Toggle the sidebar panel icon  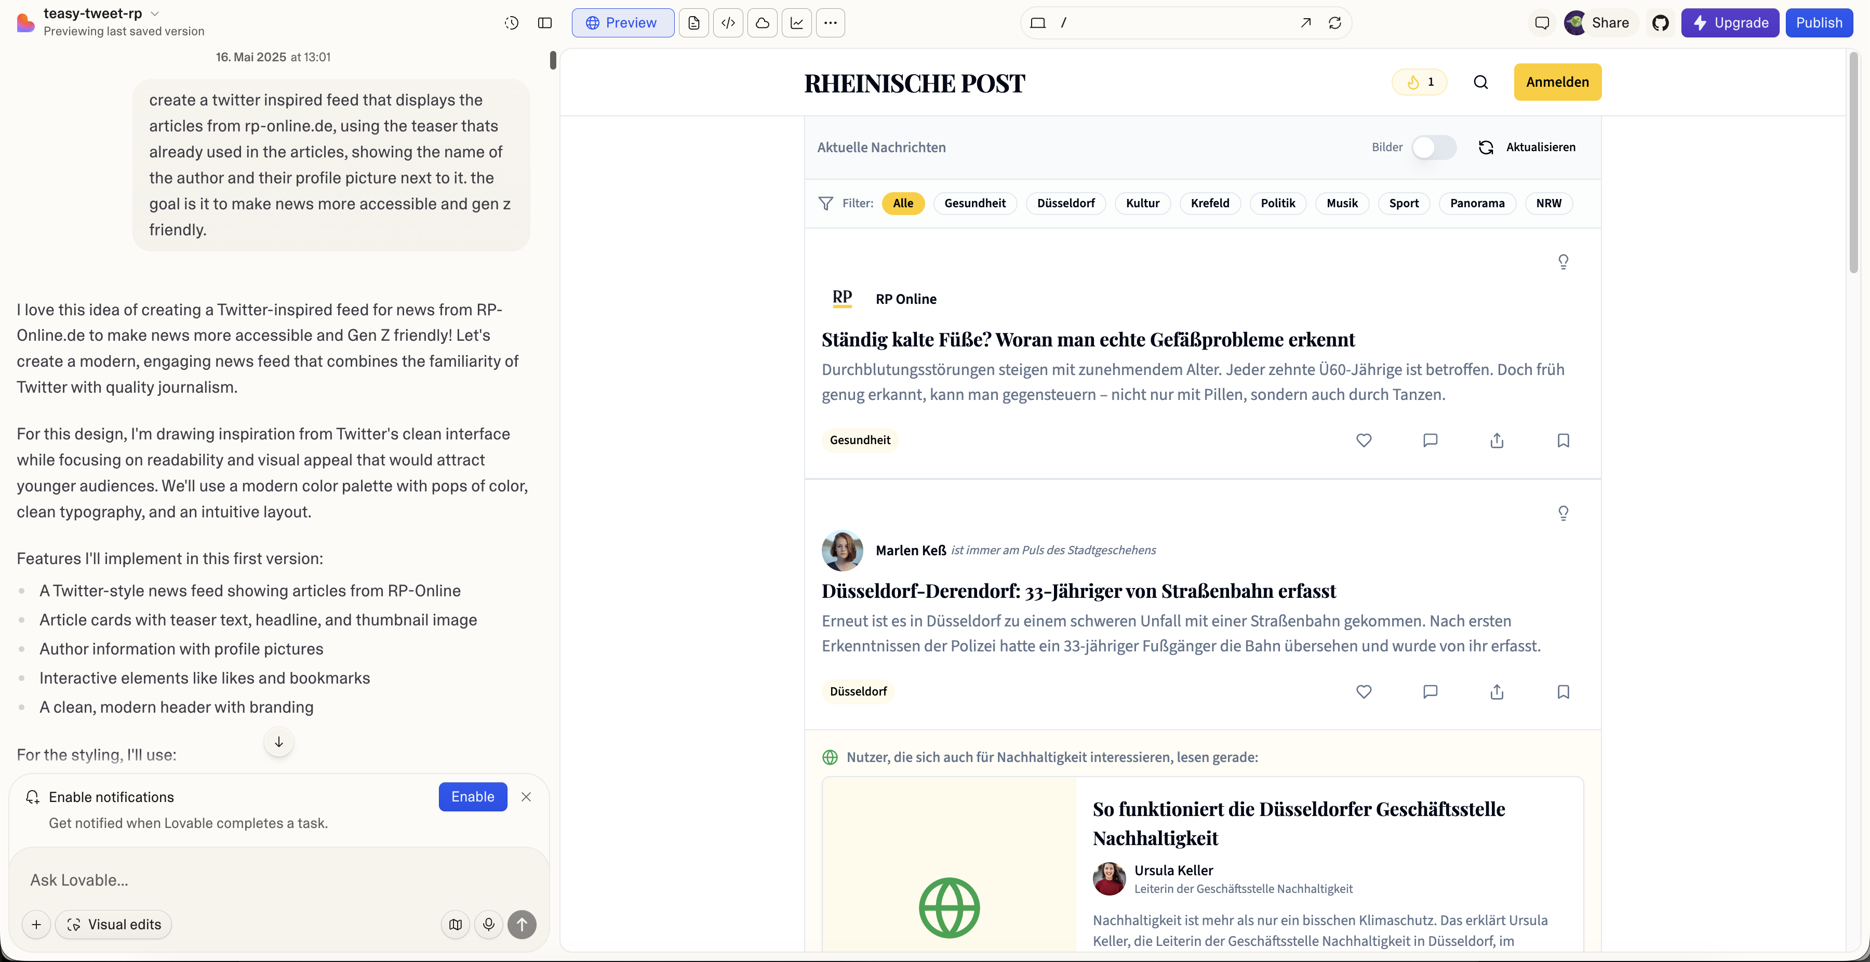pos(544,22)
